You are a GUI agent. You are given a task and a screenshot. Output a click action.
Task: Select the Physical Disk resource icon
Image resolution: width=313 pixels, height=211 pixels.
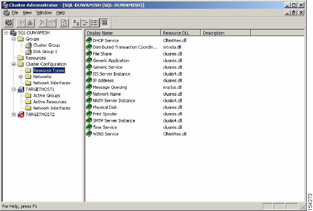pyautogui.click(x=89, y=107)
